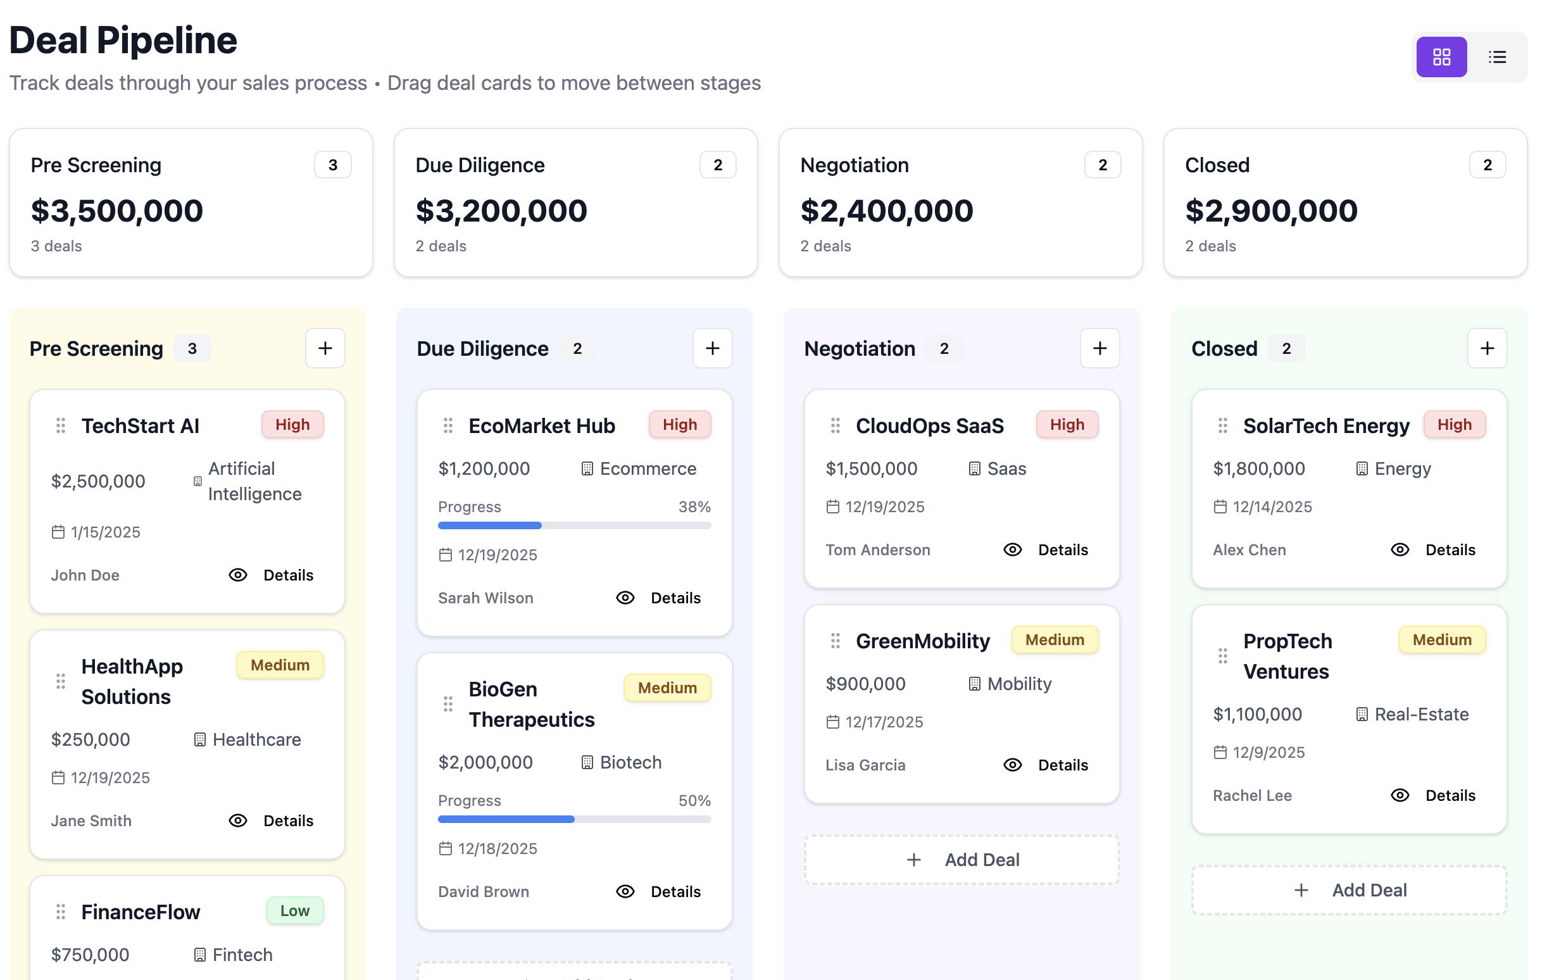Click plus icon in Closed column header
This screenshot has height=980, width=1547.
click(x=1487, y=348)
